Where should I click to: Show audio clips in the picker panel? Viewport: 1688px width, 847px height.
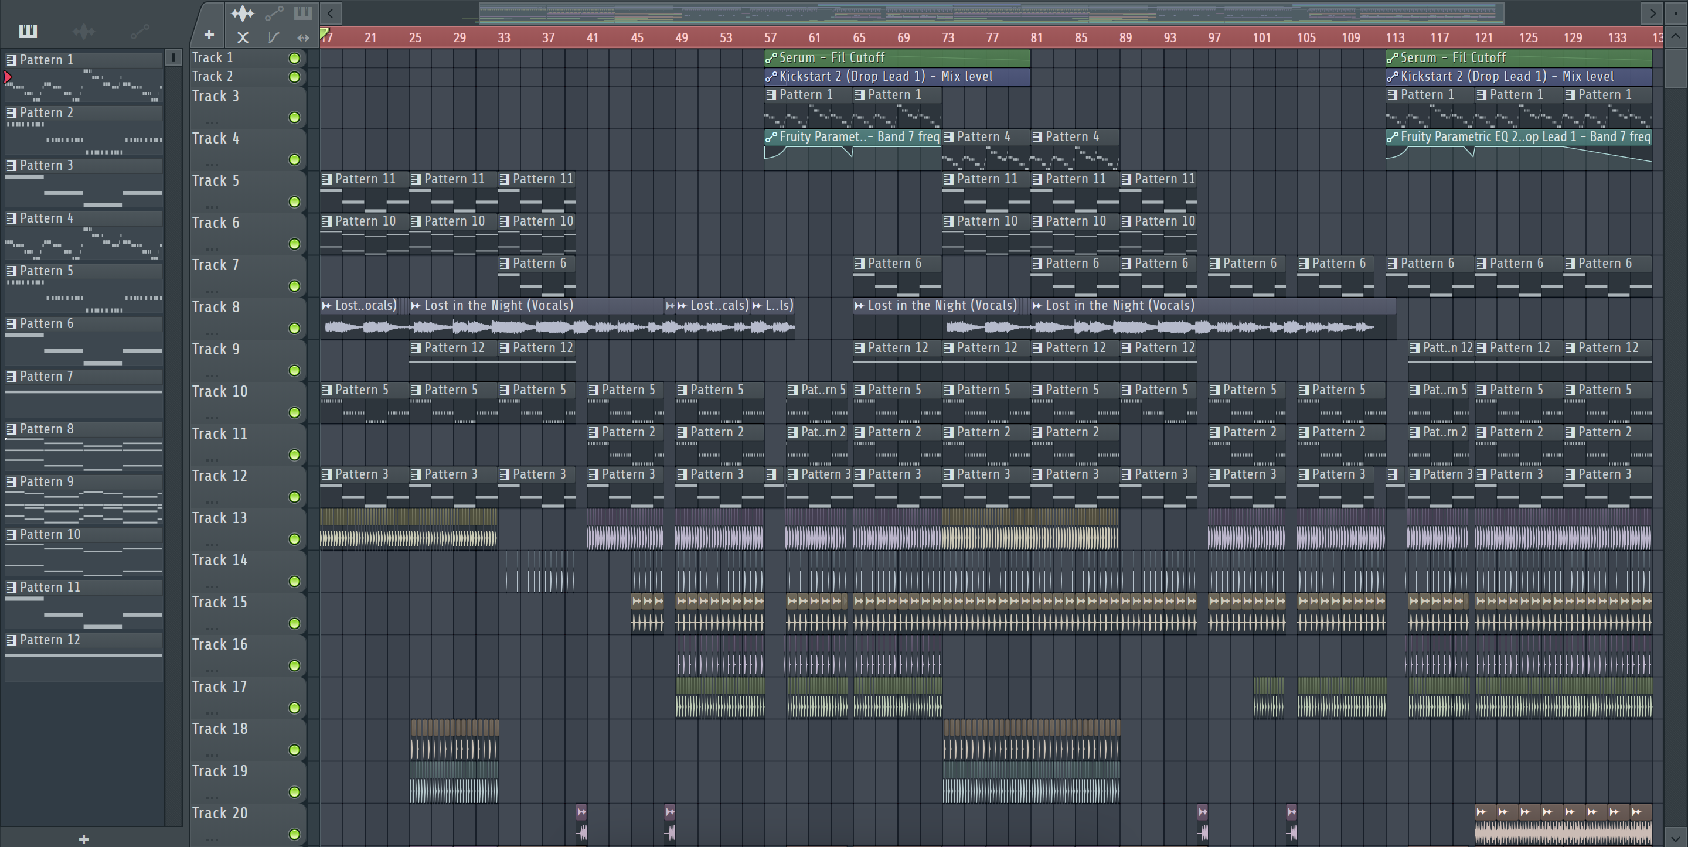click(83, 31)
